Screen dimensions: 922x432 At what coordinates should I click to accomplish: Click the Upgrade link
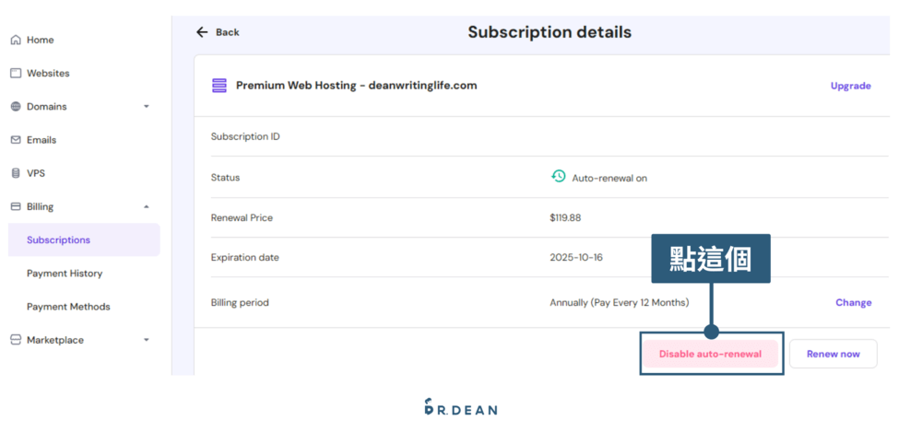tap(850, 86)
